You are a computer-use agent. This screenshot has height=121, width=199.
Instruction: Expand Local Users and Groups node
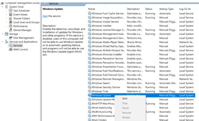pos(7,22)
